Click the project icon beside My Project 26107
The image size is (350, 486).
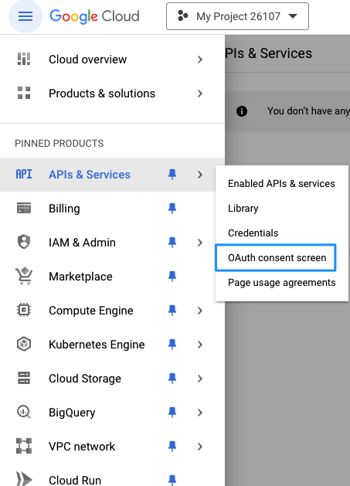(182, 15)
